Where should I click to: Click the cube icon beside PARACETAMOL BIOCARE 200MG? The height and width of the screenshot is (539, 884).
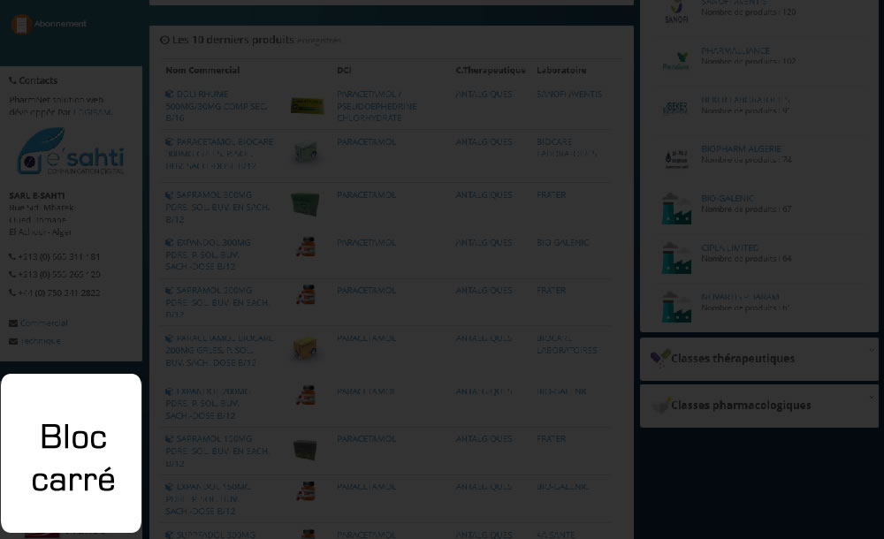tap(169, 338)
